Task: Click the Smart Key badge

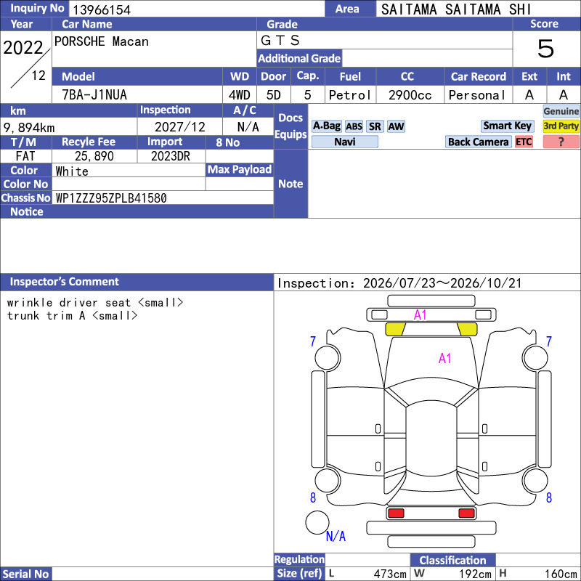Action: [x=507, y=126]
